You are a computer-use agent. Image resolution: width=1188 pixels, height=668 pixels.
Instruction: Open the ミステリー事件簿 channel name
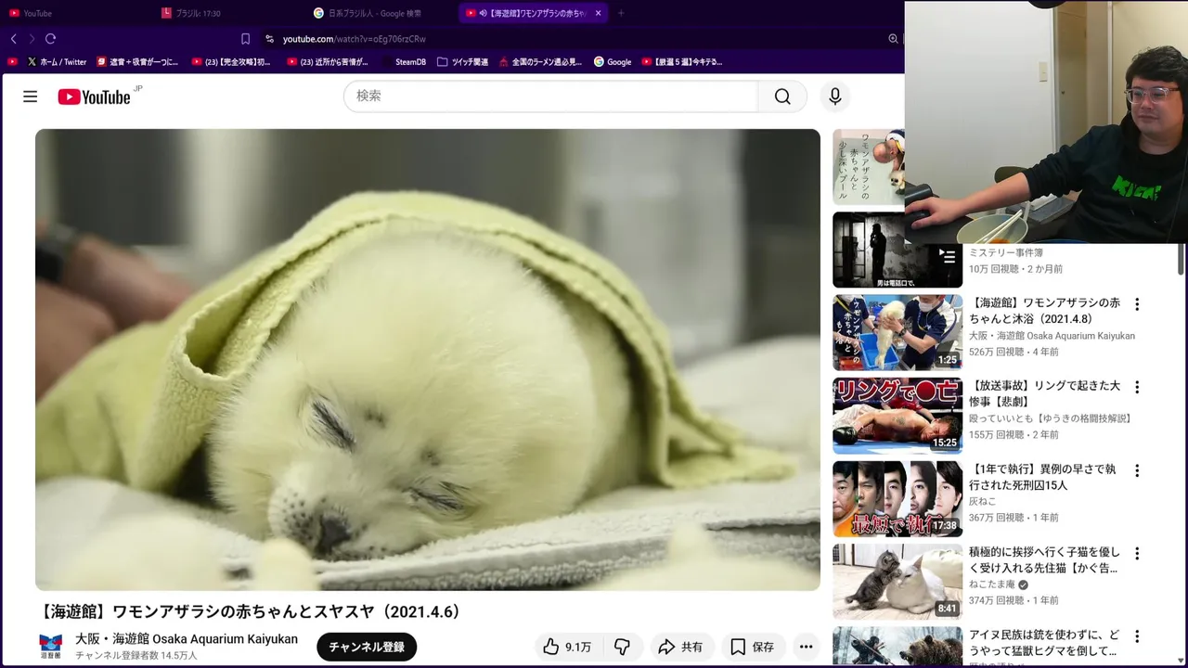pos(1006,252)
